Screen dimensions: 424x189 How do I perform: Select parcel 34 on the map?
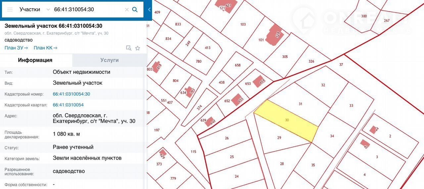click(x=332, y=136)
